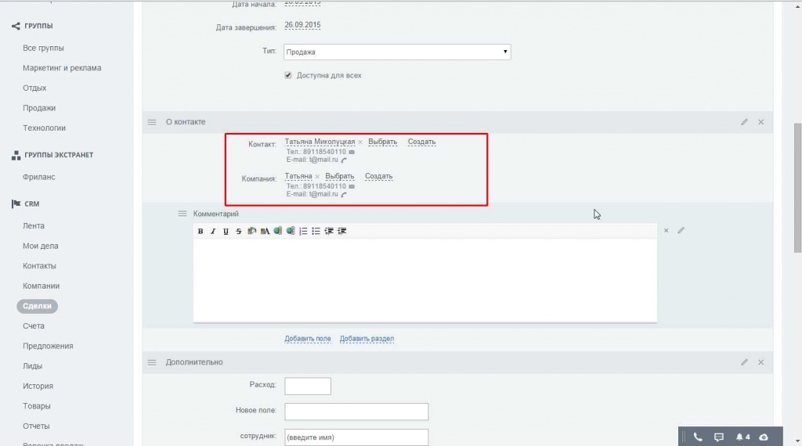Open chat messages icon in bottom bar
This screenshot has width=802, height=446.
pyautogui.click(x=719, y=437)
